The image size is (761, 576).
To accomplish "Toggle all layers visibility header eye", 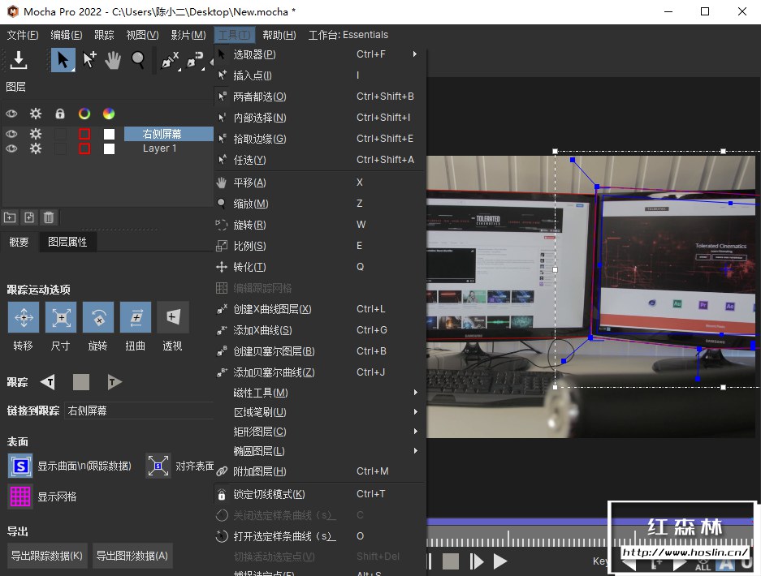I will (x=11, y=114).
